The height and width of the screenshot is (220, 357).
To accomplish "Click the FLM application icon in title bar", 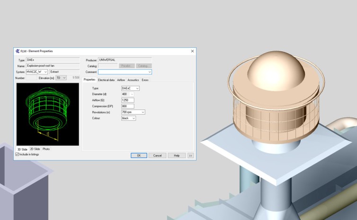I will pos(18,51).
